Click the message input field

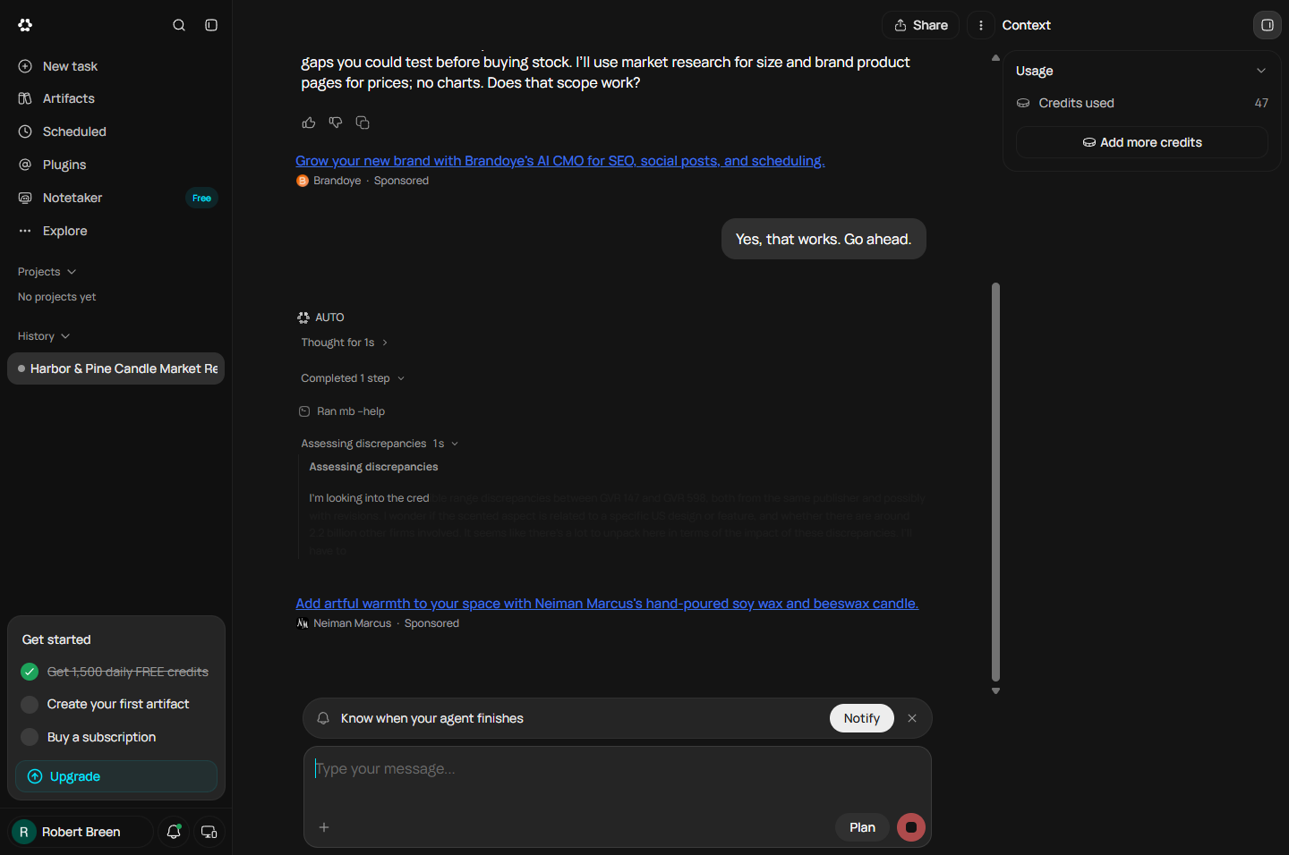click(618, 769)
